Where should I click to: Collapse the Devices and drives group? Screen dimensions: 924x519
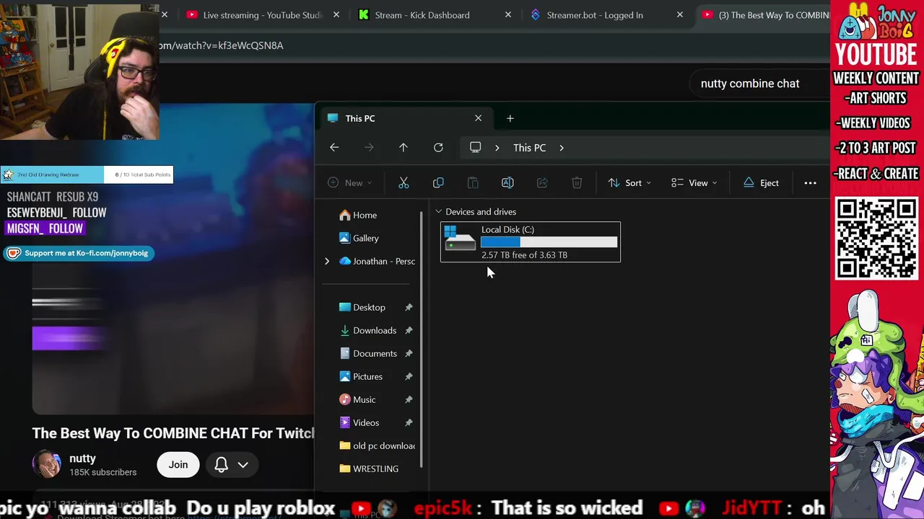click(x=438, y=212)
